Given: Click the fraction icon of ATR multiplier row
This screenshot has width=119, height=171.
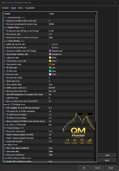Looking at the screenshot, I should (5, 108).
